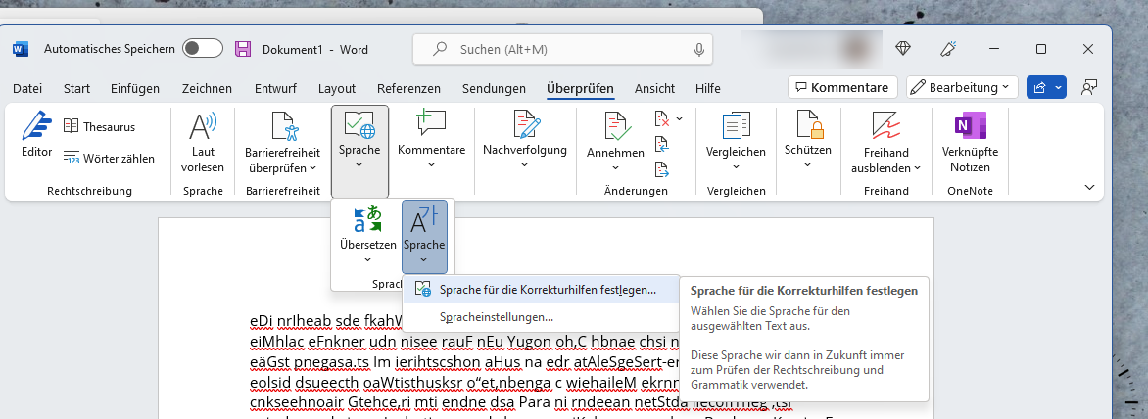
Task: Click the person feedback icon
Action: 1088,87
